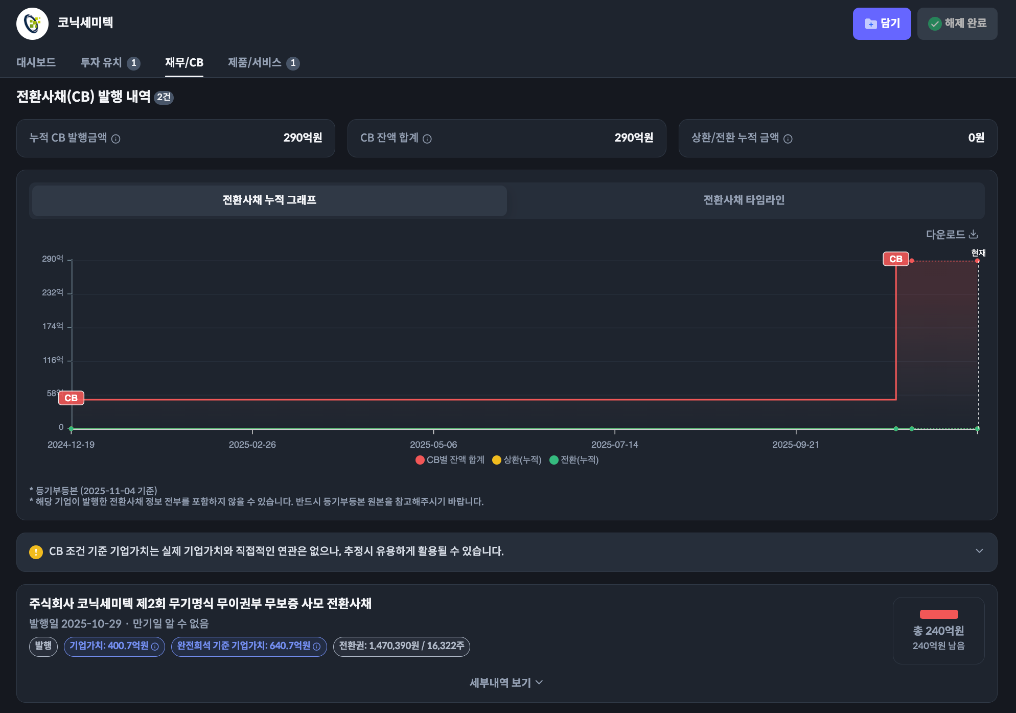Click info icon in 완전희석 기준 기업가치 tag
Screen dimensions: 1016x713
pos(316,647)
